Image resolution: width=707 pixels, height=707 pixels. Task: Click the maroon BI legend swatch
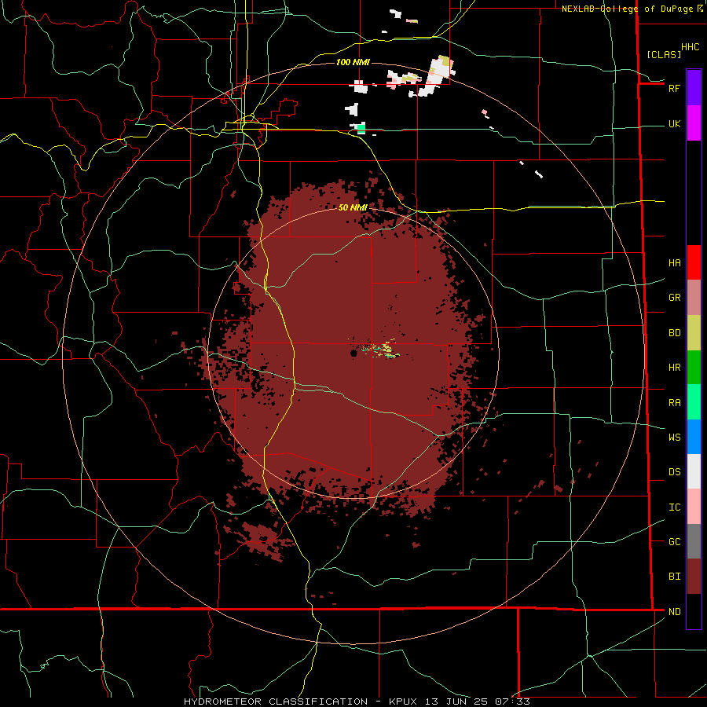pyautogui.click(x=694, y=577)
